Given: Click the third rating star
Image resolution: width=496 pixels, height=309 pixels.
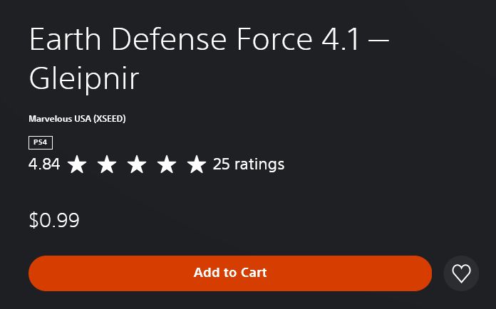Looking at the screenshot, I should click(x=137, y=165).
